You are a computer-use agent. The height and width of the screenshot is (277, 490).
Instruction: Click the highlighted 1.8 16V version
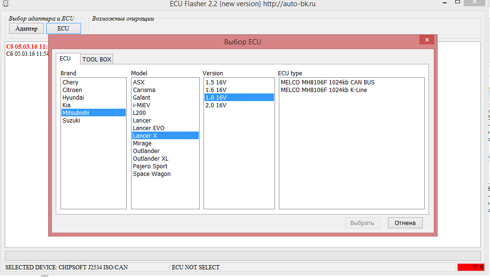239,97
